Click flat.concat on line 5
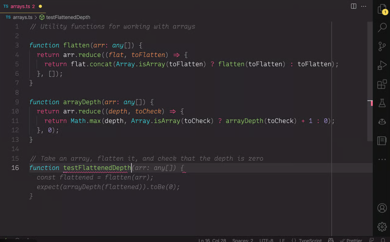 91,64
